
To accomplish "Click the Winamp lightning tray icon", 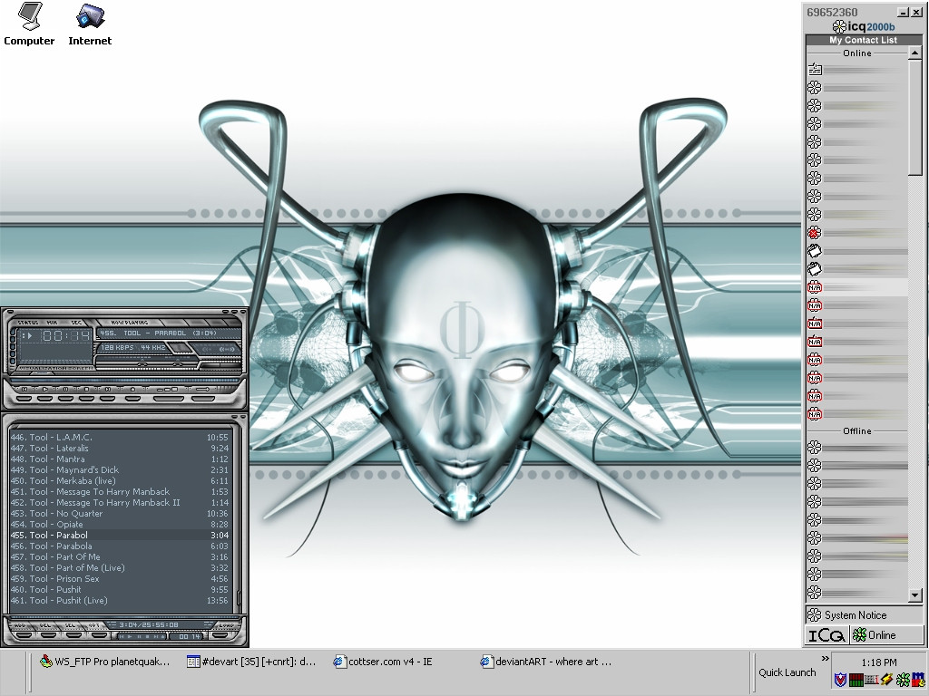I will pos(887,680).
